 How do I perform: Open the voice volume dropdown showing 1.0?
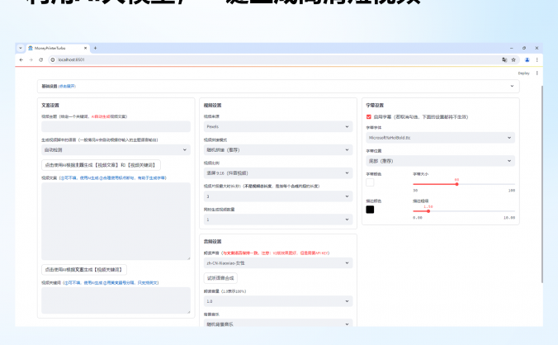[x=278, y=301]
